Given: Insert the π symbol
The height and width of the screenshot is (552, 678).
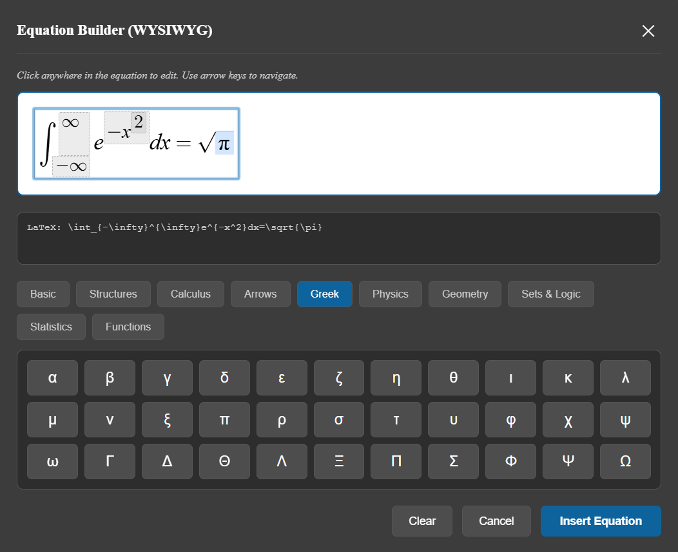Looking at the screenshot, I should click(224, 419).
